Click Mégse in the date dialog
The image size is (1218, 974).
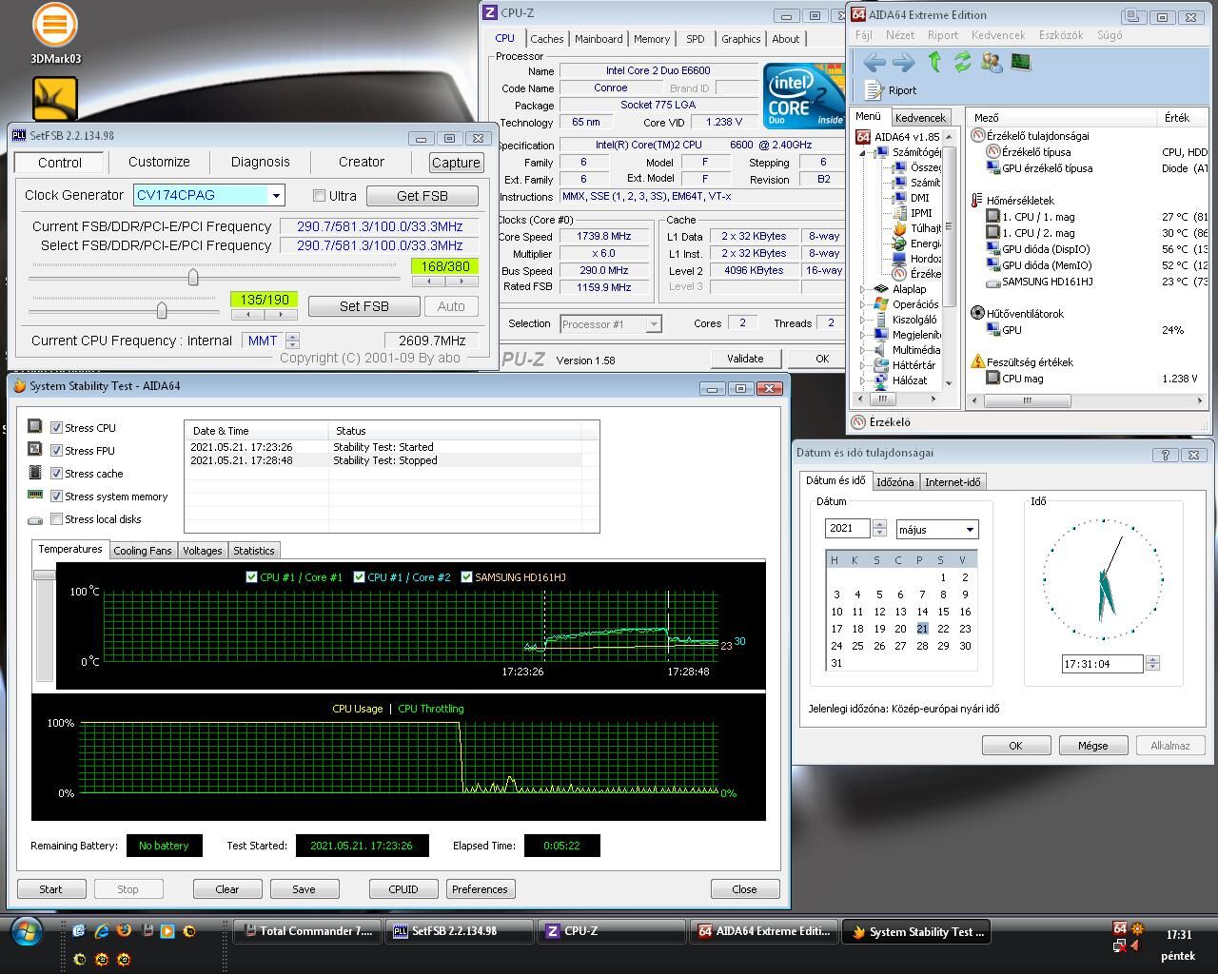(1092, 746)
